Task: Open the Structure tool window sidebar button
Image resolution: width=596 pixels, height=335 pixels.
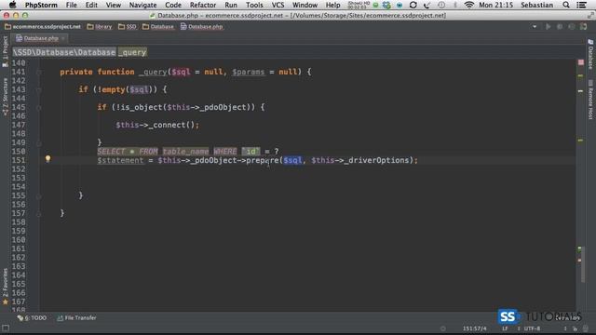Action: [x=5, y=97]
